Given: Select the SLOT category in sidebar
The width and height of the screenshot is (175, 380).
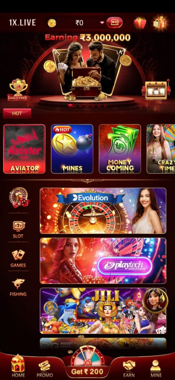Looking at the screenshot, I should [x=18, y=229].
